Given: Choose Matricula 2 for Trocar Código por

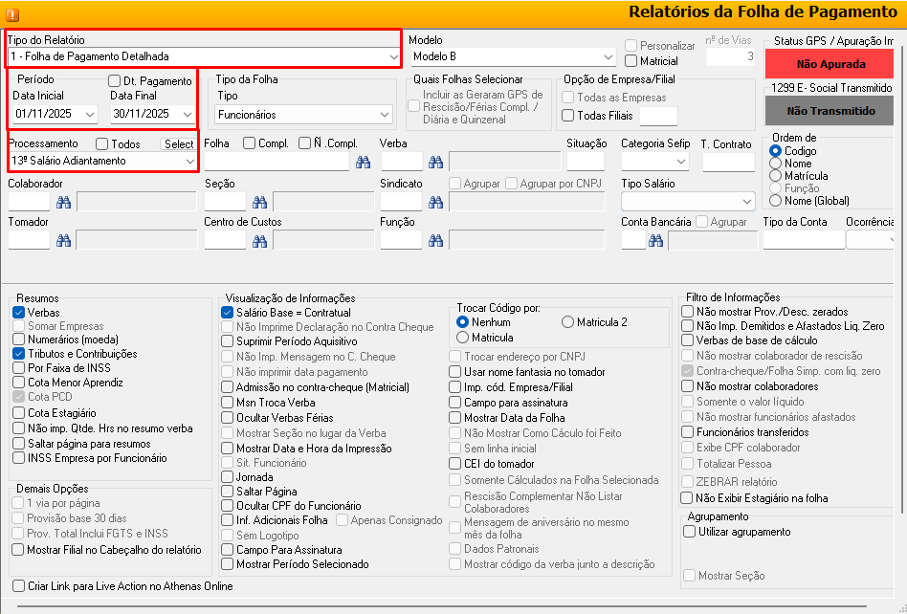Looking at the screenshot, I should pyautogui.click(x=567, y=322).
